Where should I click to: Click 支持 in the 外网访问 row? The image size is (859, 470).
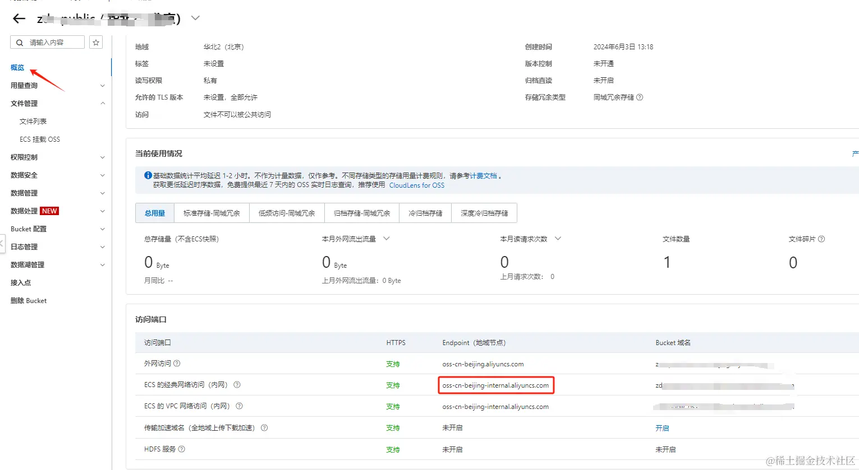pyautogui.click(x=393, y=364)
